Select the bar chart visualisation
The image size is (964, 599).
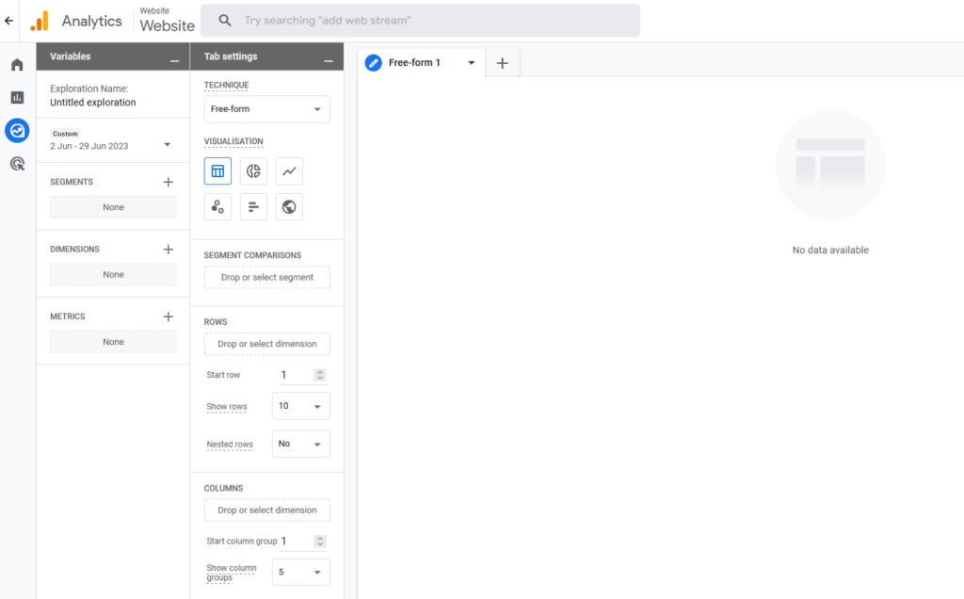[253, 207]
